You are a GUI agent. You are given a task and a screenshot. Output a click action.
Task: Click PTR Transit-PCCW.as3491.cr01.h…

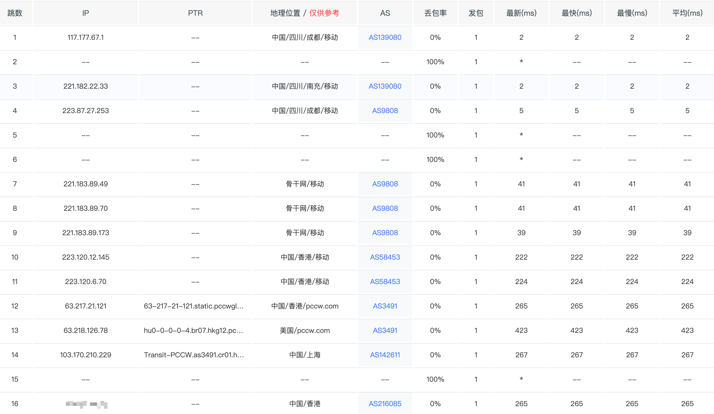[x=194, y=355]
